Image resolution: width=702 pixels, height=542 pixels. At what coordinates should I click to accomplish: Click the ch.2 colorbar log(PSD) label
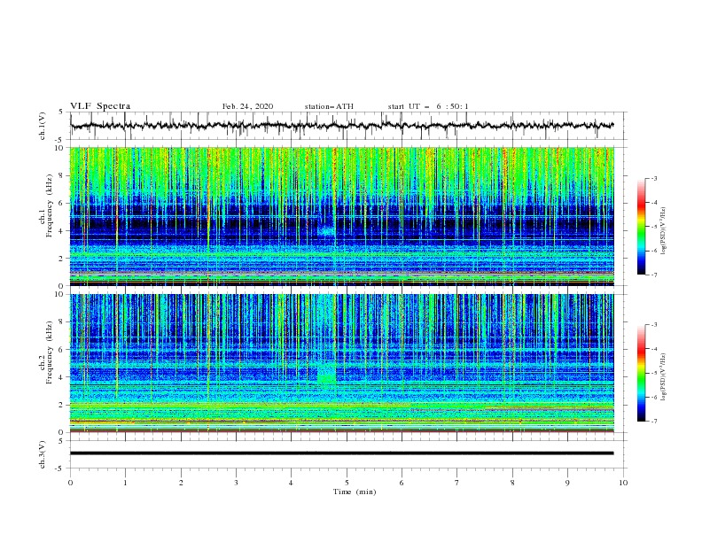664,377
